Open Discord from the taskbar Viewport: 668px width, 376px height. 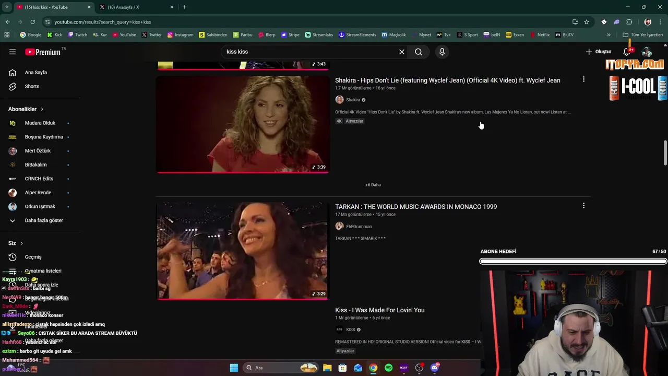point(435,368)
